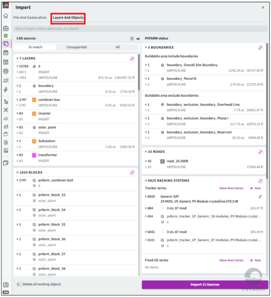Open the Home icon in sidebar
Screen dimensions: 271x297
click(x=6, y=16)
